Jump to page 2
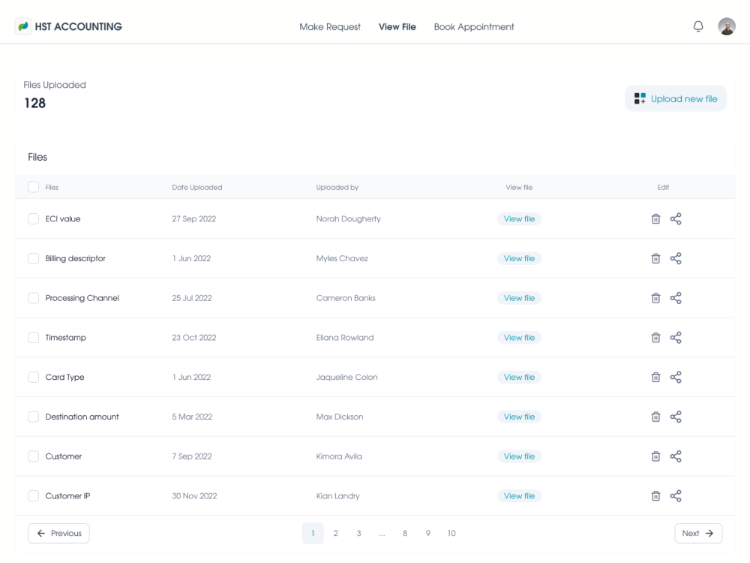This screenshot has width=750, height=563. (336, 533)
